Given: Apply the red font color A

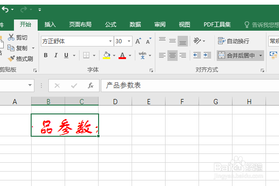Looking at the screenshot, I should [122, 55].
